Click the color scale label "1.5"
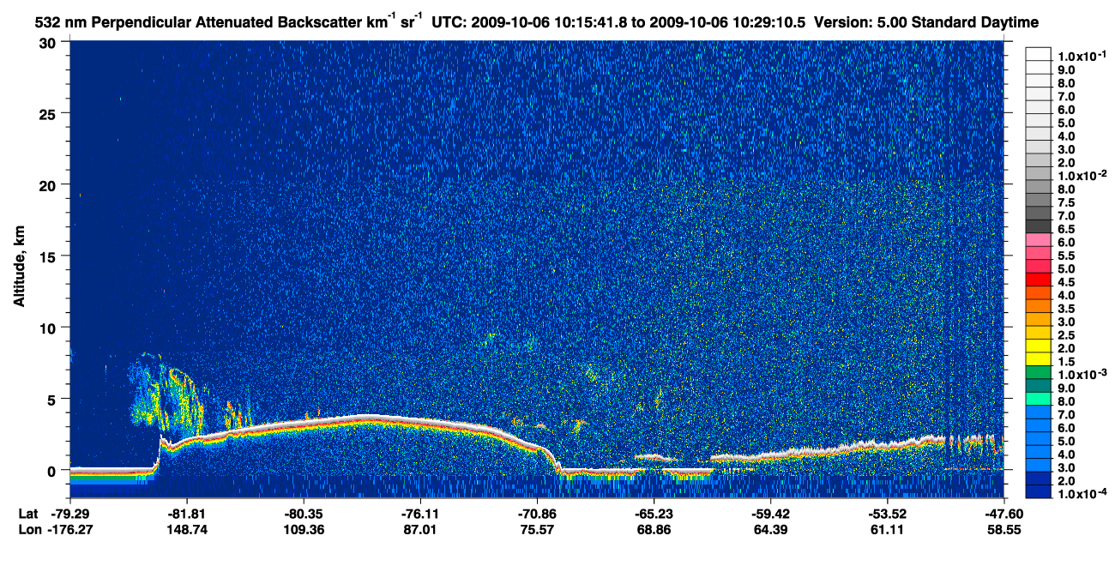Screen dimensions: 1115x572 click(1065, 362)
